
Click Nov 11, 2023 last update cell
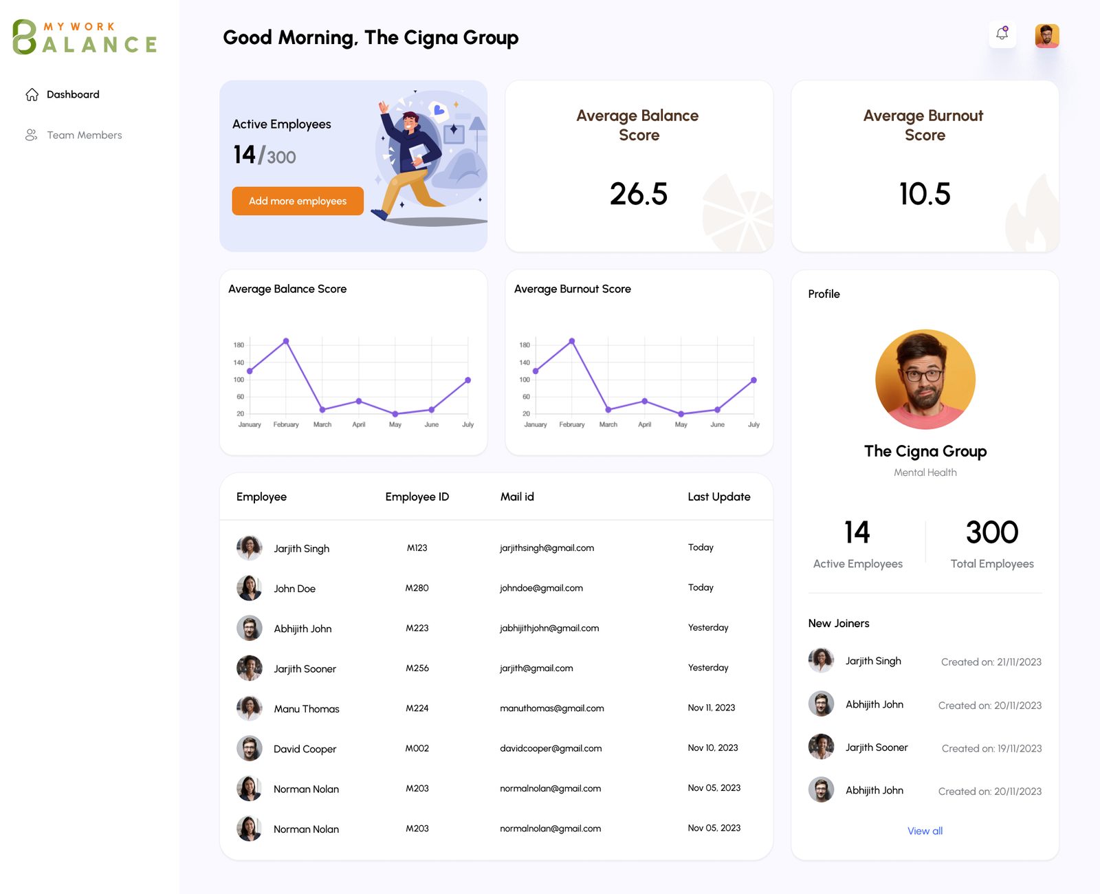(x=712, y=708)
